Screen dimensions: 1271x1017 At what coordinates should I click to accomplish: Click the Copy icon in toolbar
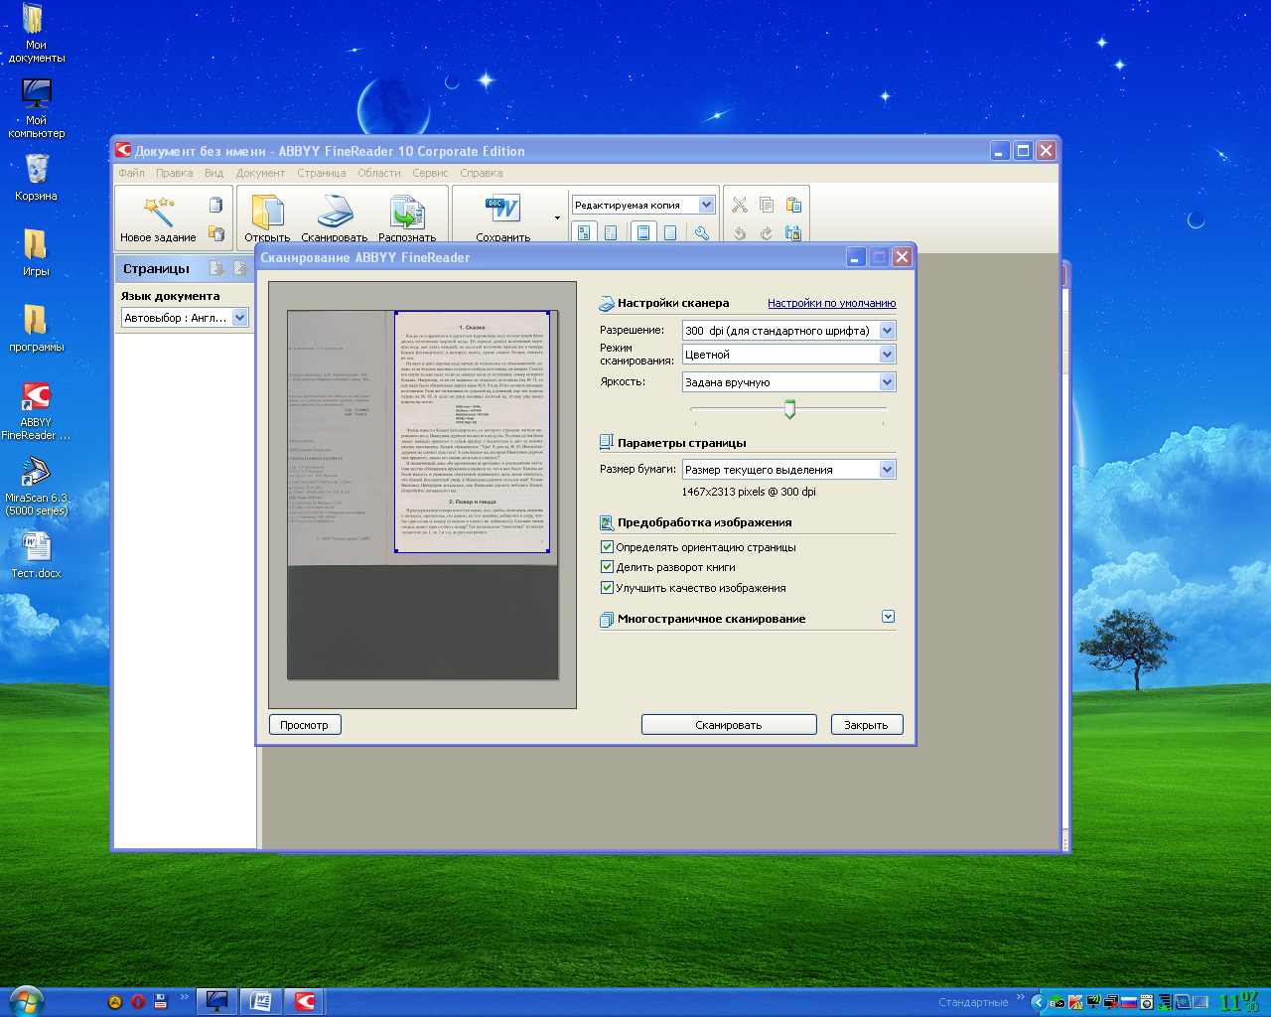pyautogui.click(x=767, y=205)
